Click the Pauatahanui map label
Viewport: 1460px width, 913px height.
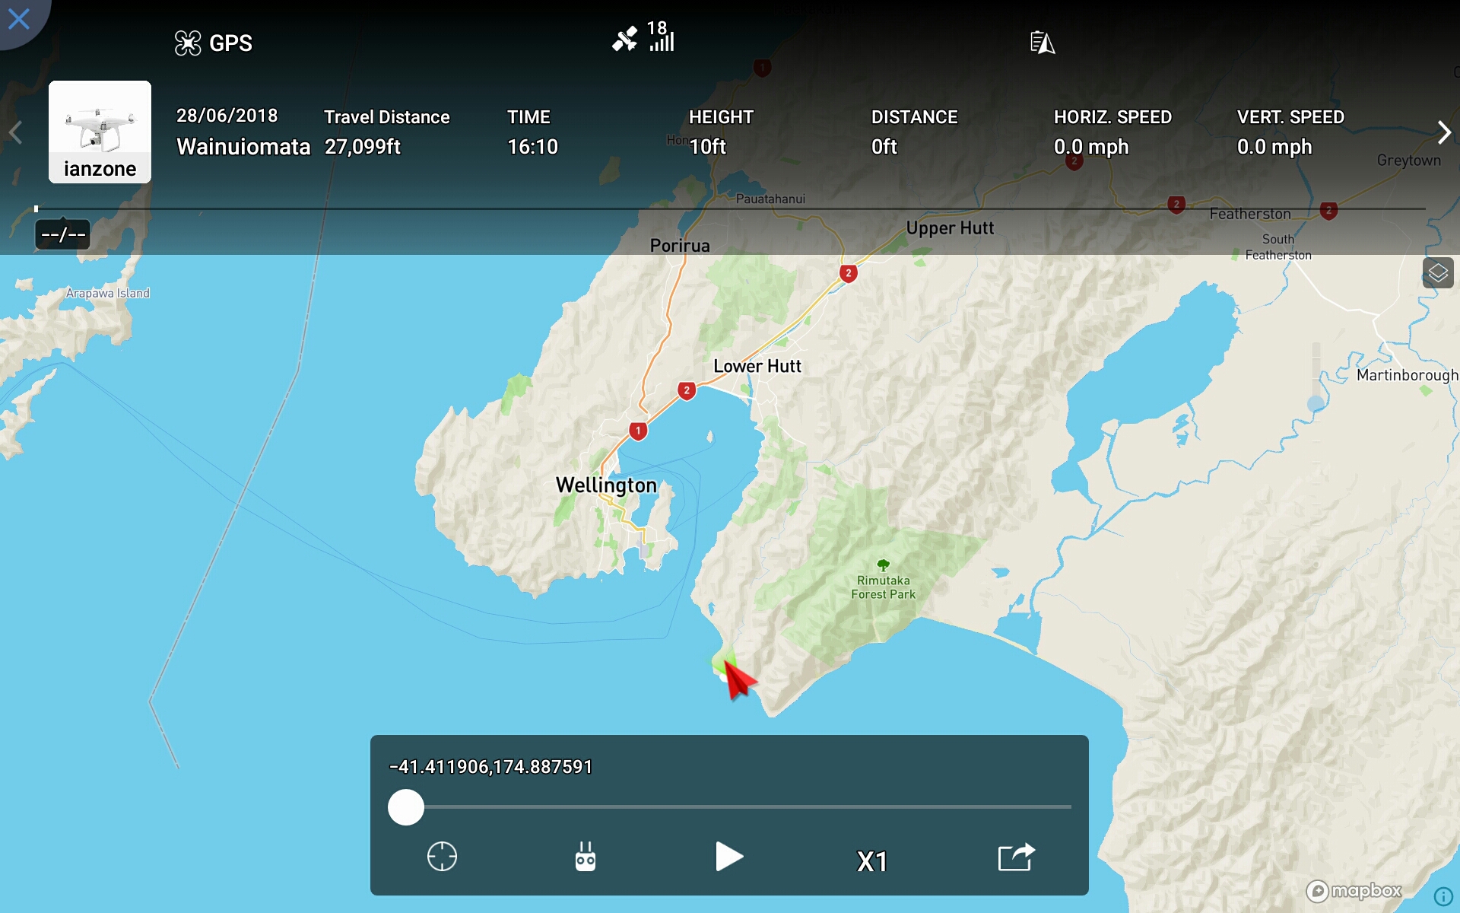coord(770,199)
